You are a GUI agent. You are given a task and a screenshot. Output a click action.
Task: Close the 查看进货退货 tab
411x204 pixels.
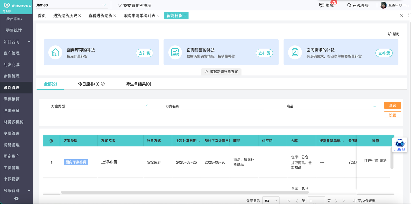(x=115, y=16)
